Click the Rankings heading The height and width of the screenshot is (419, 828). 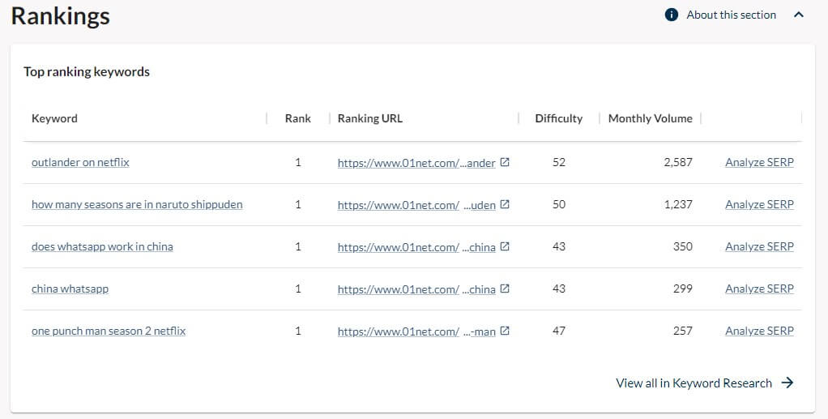tap(61, 16)
